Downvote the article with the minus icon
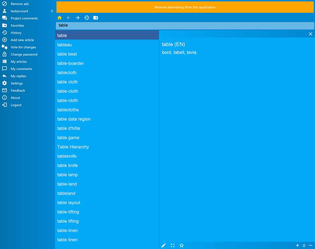The width and height of the screenshot is (315, 249). click(311, 245)
